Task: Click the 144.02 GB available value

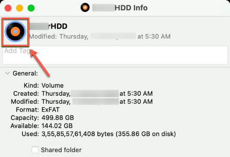Action: tap(57, 126)
